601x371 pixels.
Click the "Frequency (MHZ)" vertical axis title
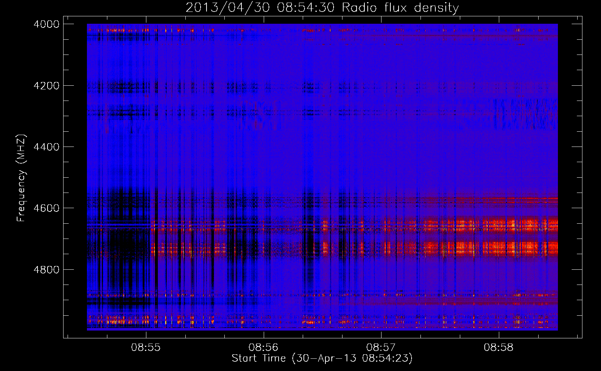(22, 178)
